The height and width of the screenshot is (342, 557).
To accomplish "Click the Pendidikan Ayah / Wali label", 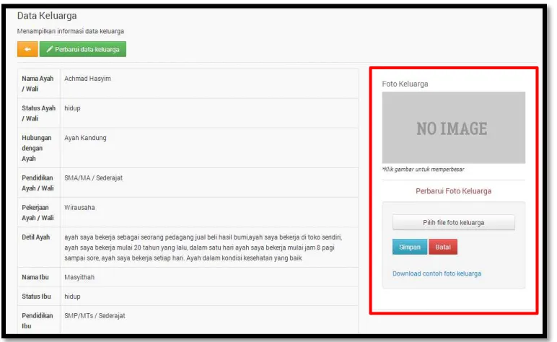I will pos(38,183).
